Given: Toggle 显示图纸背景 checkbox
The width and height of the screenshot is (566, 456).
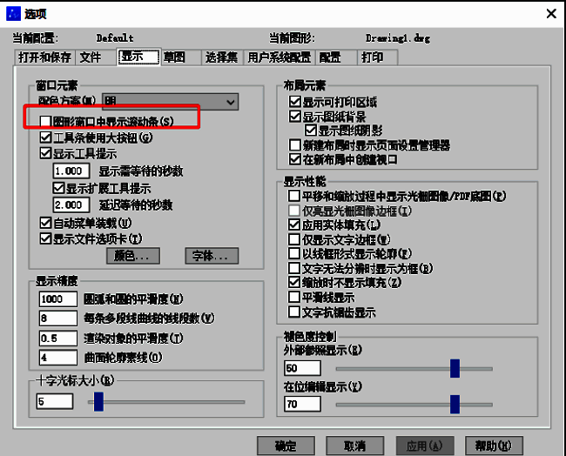Looking at the screenshot, I should pyautogui.click(x=295, y=117).
